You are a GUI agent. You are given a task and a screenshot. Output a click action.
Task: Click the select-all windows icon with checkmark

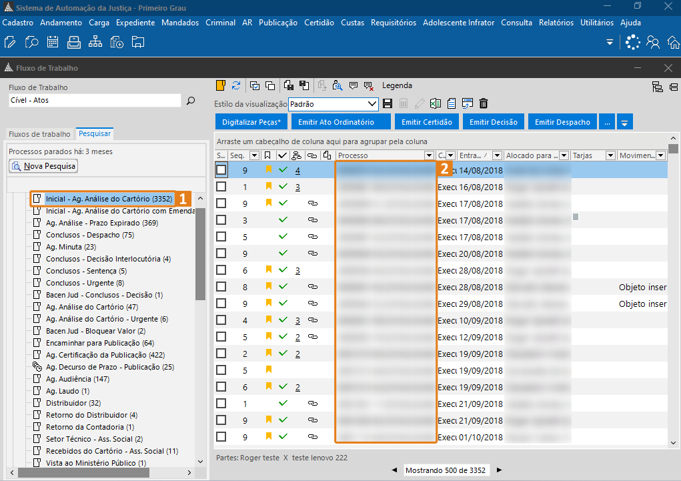[255, 85]
